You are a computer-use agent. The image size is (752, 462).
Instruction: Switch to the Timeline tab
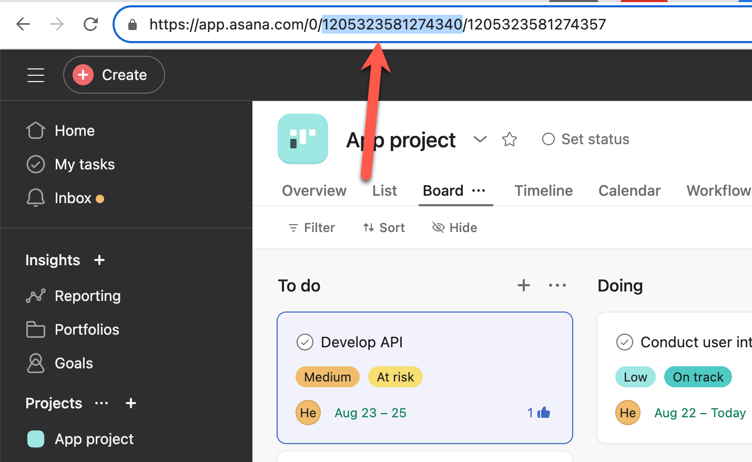pos(543,190)
